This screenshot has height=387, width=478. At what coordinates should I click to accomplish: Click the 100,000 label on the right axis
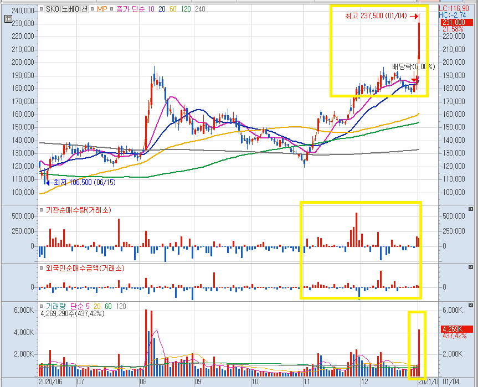point(454,192)
